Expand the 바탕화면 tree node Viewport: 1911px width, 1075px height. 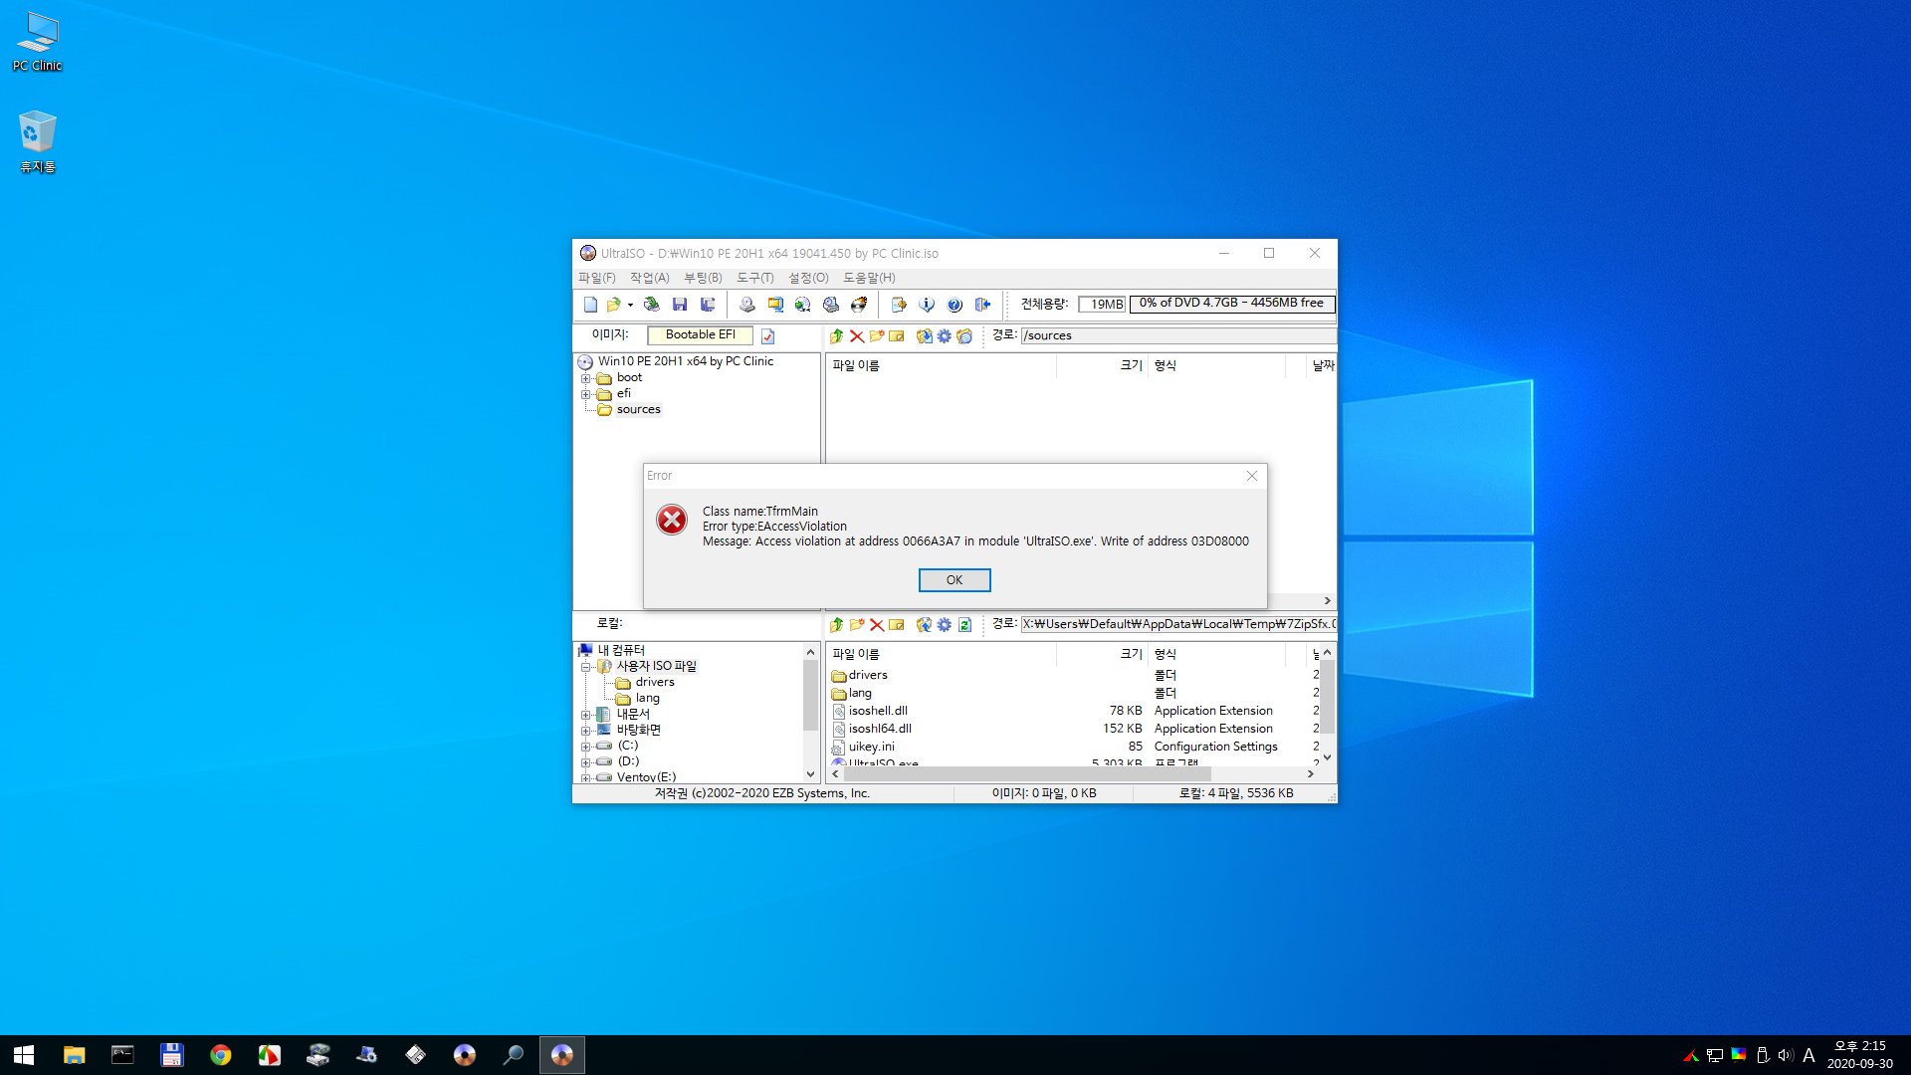point(586,731)
